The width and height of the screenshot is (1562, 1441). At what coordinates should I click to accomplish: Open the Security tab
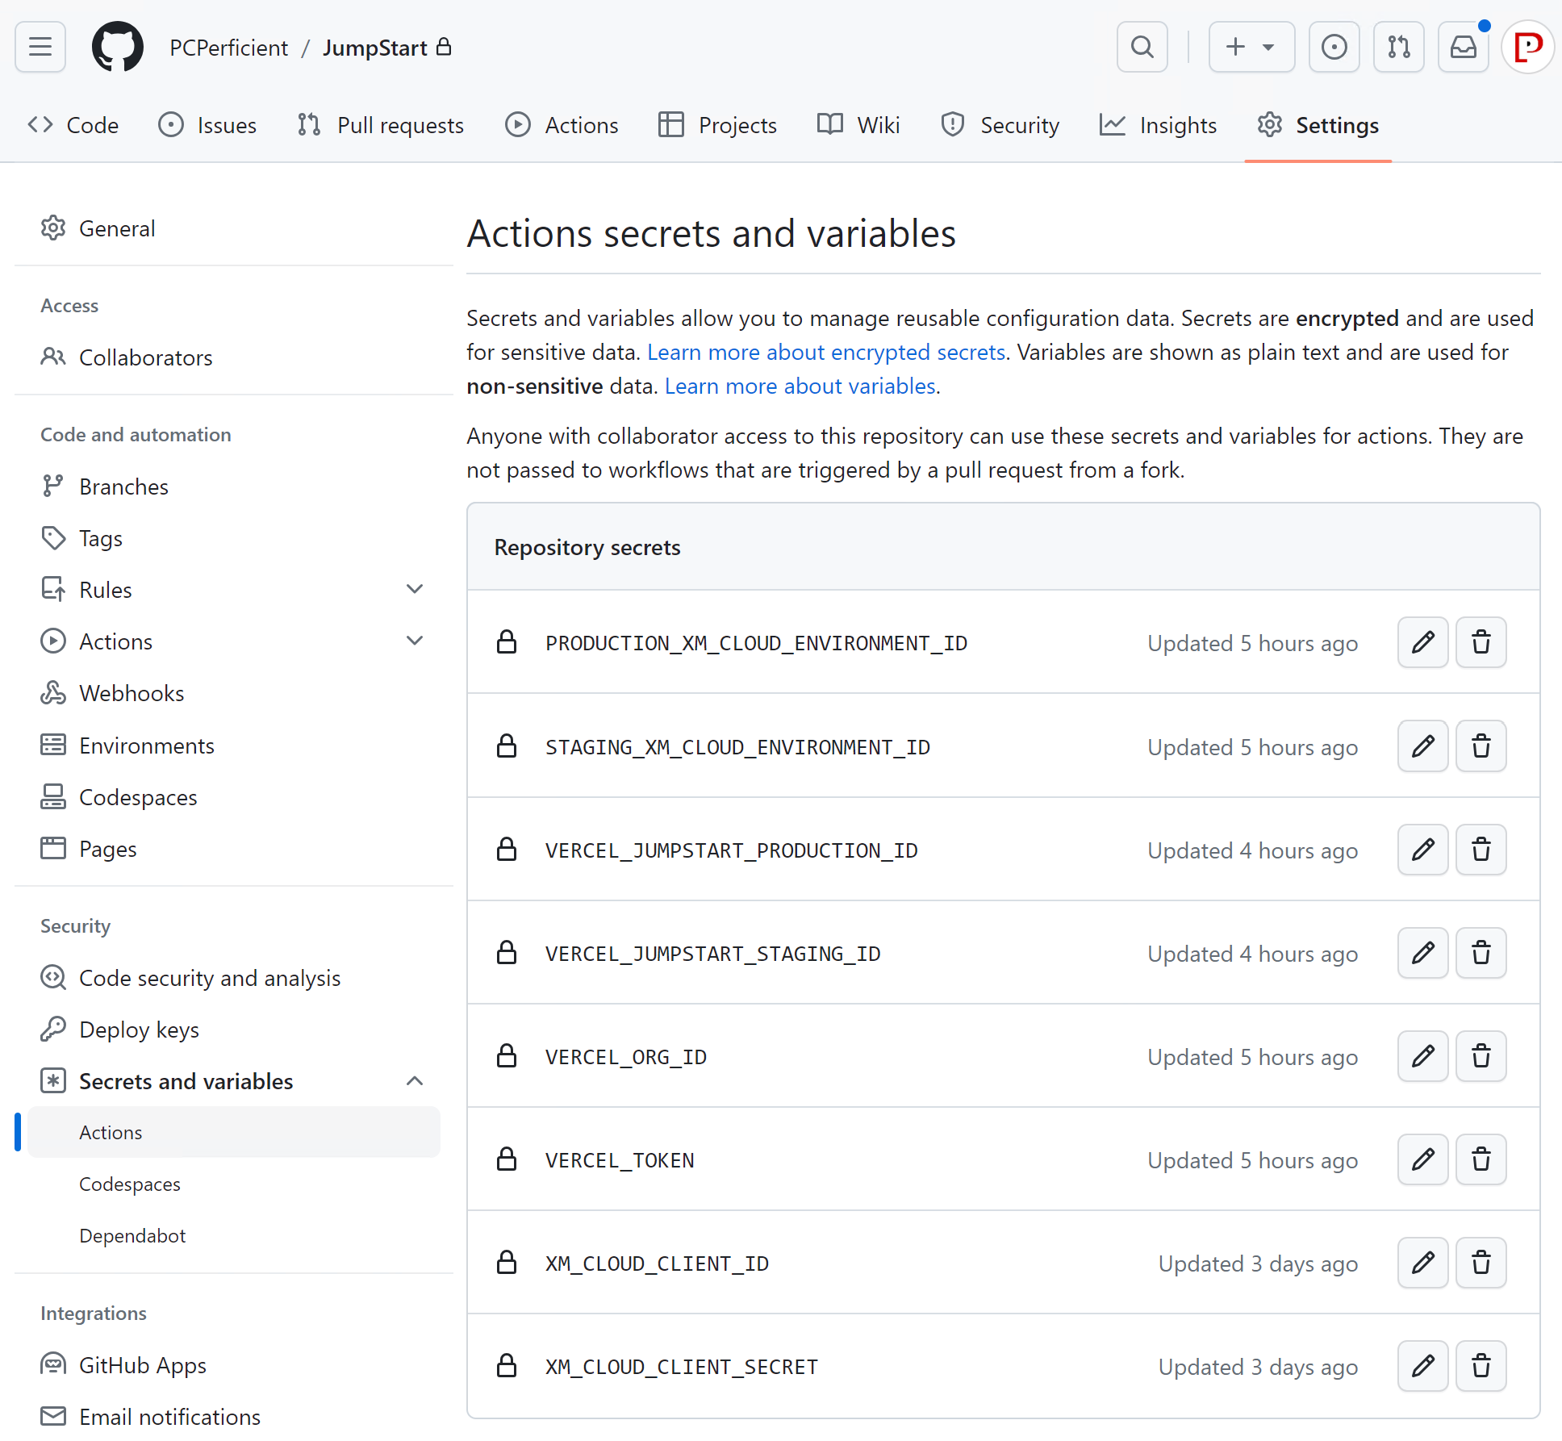[x=1000, y=125]
